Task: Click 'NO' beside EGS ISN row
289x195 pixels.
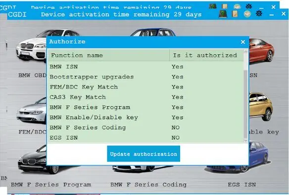Action: click(176, 137)
